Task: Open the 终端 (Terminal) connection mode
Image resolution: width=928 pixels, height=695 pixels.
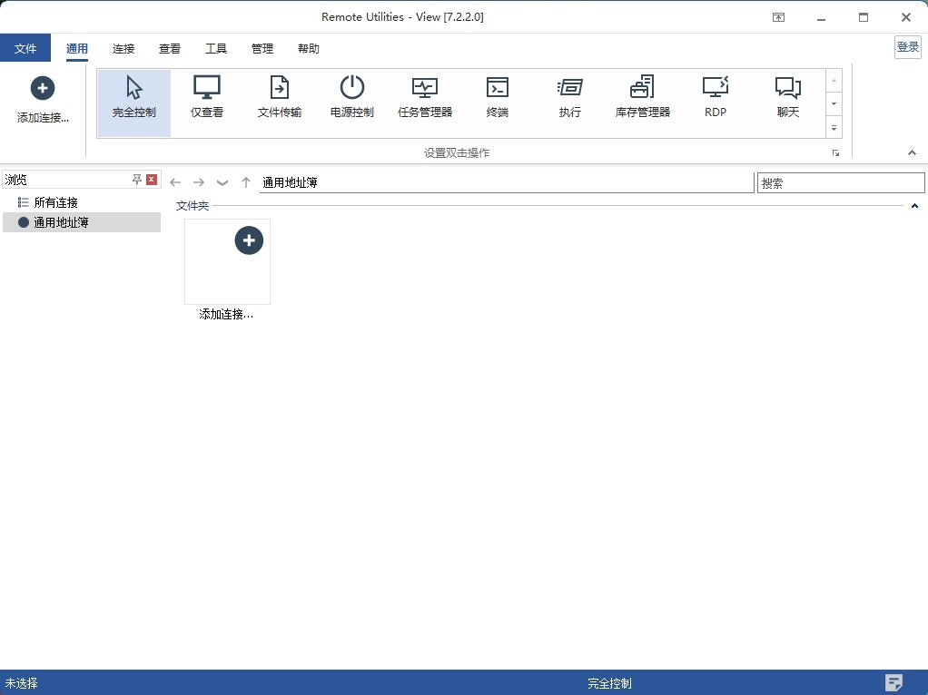Action: (x=497, y=98)
